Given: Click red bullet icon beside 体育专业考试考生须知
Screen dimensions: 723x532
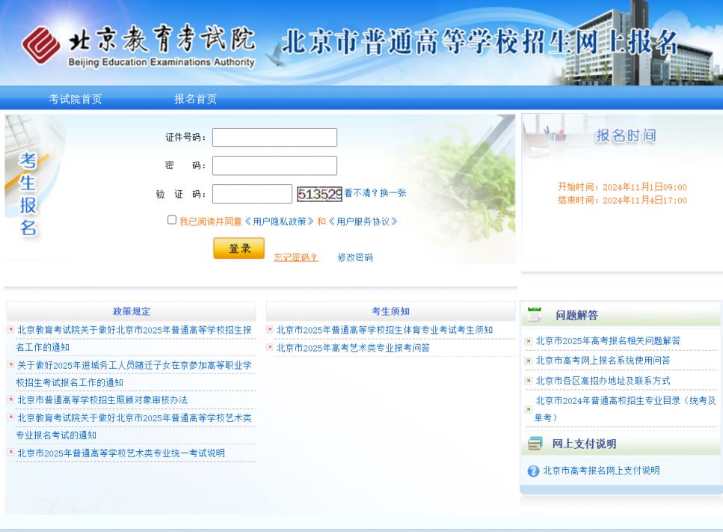Looking at the screenshot, I should pos(270,329).
